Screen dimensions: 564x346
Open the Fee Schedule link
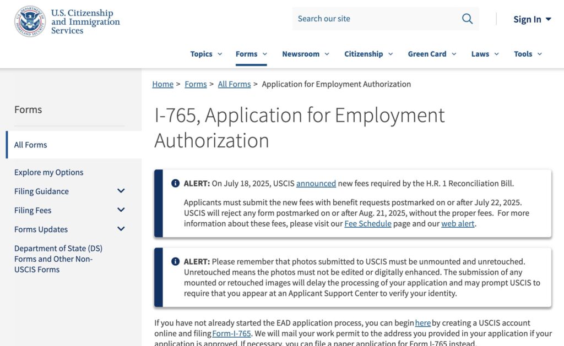point(368,224)
